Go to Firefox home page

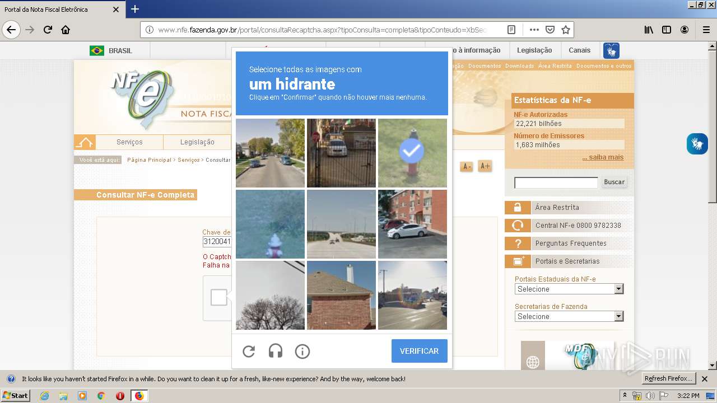coord(66,30)
